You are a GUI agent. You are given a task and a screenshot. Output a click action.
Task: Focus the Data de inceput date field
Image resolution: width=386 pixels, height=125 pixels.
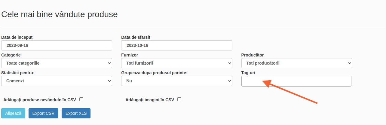click(x=57, y=45)
